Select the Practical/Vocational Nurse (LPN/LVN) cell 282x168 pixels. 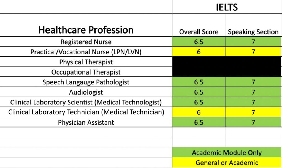pos(86,52)
